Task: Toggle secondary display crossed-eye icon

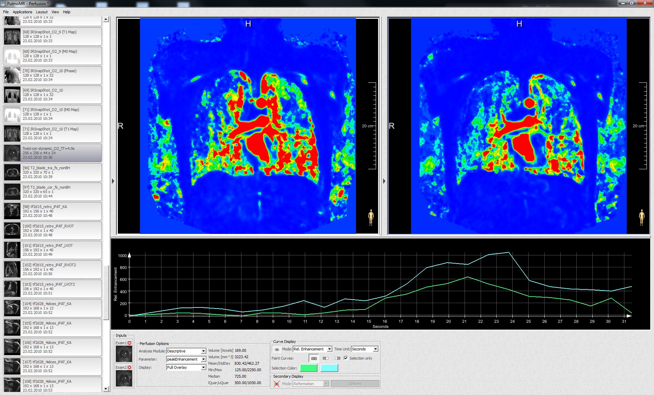Action: (277, 384)
